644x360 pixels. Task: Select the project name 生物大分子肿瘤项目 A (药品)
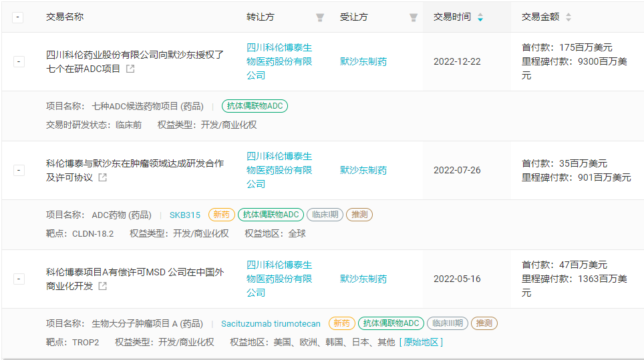(x=147, y=323)
